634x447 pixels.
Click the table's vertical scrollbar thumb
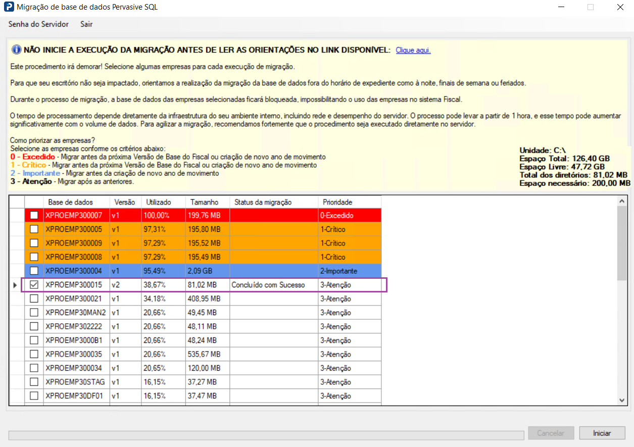pyautogui.click(x=622, y=243)
